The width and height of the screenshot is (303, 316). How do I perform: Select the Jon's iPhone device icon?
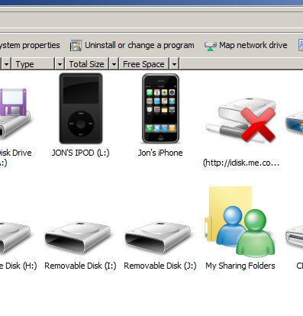click(160, 108)
